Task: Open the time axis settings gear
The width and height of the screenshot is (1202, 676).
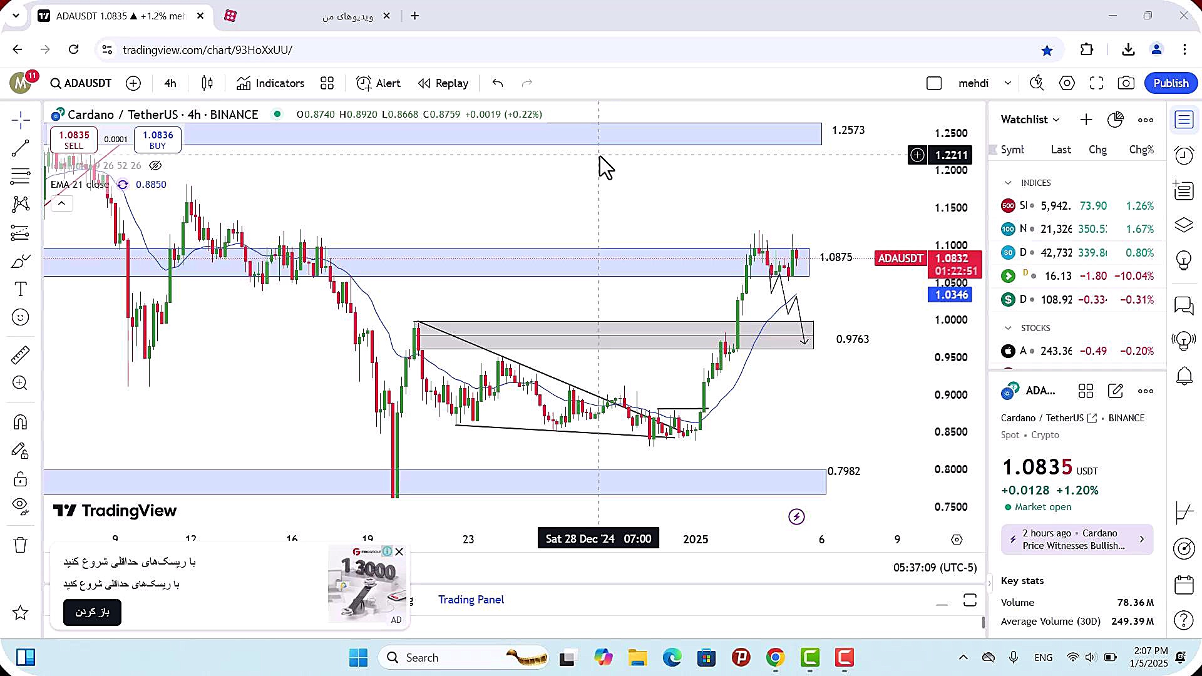Action: pyautogui.click(x=957, y=540)
